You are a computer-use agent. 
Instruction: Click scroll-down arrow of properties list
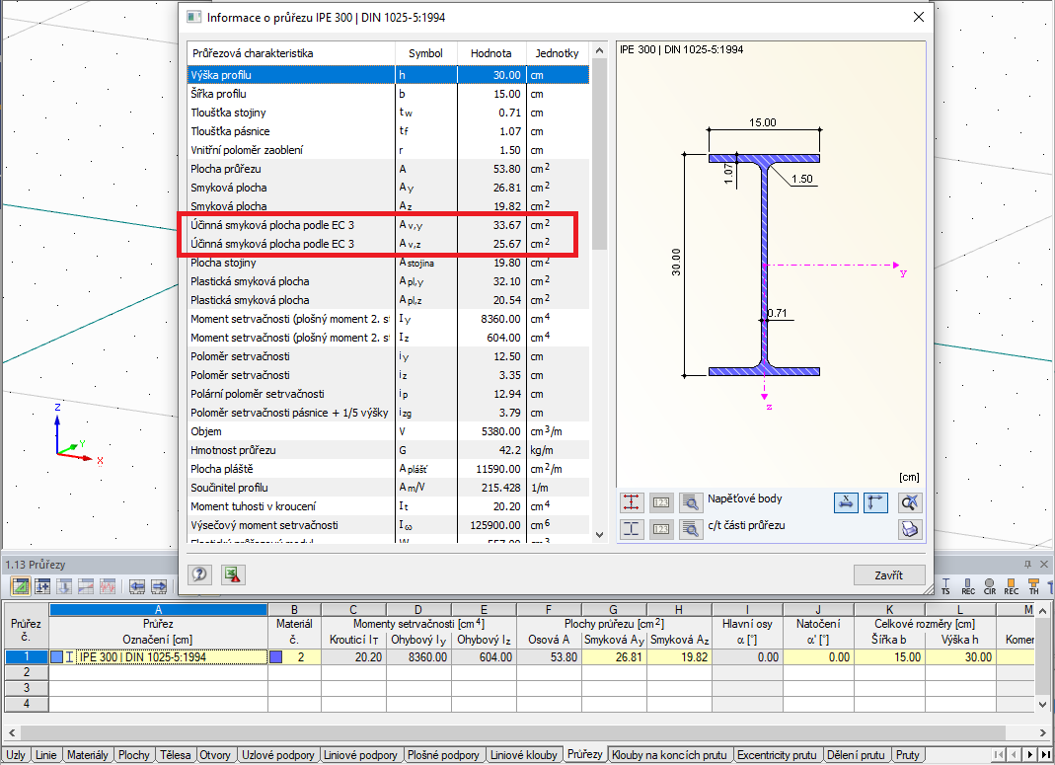tap(599, 535)
